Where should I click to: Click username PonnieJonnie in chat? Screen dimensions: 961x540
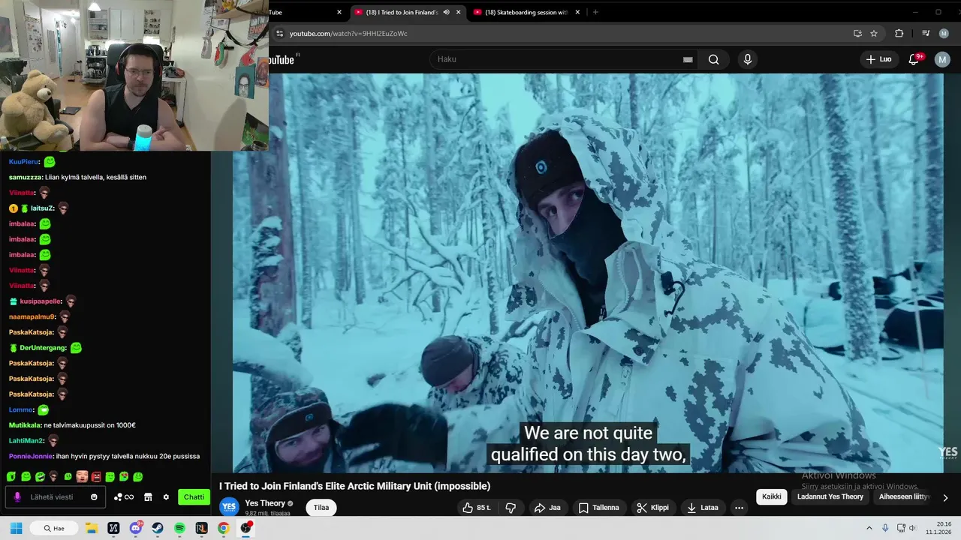(30, 456)
